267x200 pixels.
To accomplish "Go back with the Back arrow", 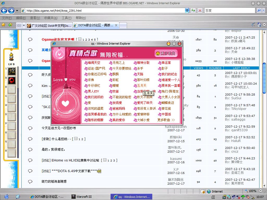I will [4, 10].
